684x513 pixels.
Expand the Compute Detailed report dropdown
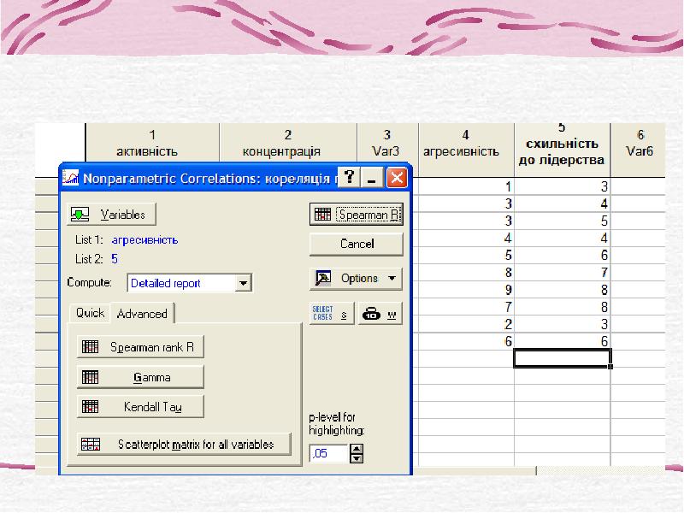(244, 283)
